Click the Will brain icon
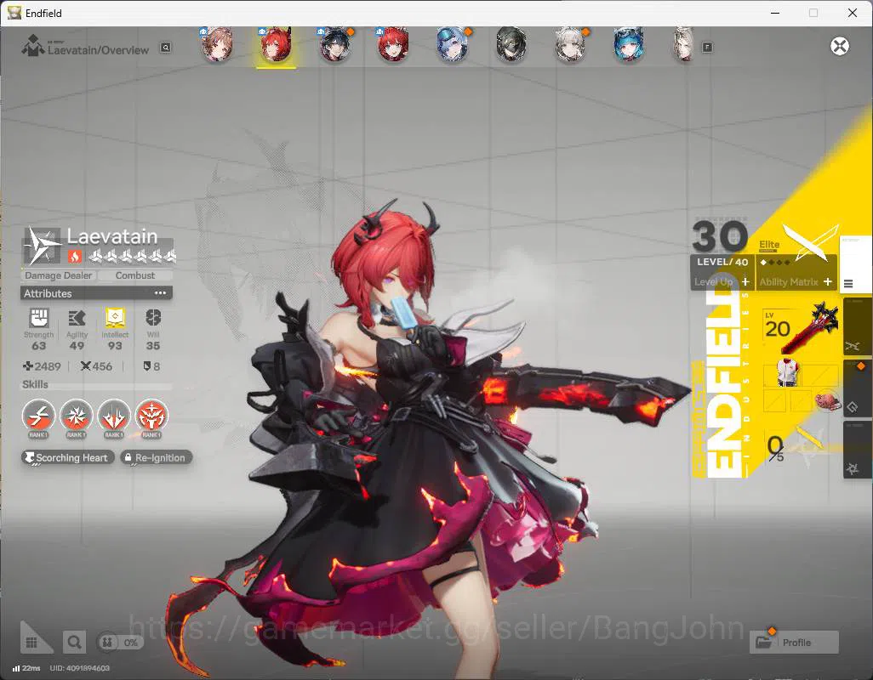Viewport: 873px width, 680px height. 153,318
